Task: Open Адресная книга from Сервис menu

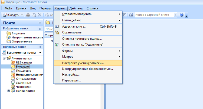Action: (88, 27)
